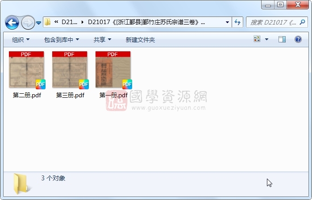312x200 pixels.
Task: Change view with the view mode icon
Action: pos(257,39)
